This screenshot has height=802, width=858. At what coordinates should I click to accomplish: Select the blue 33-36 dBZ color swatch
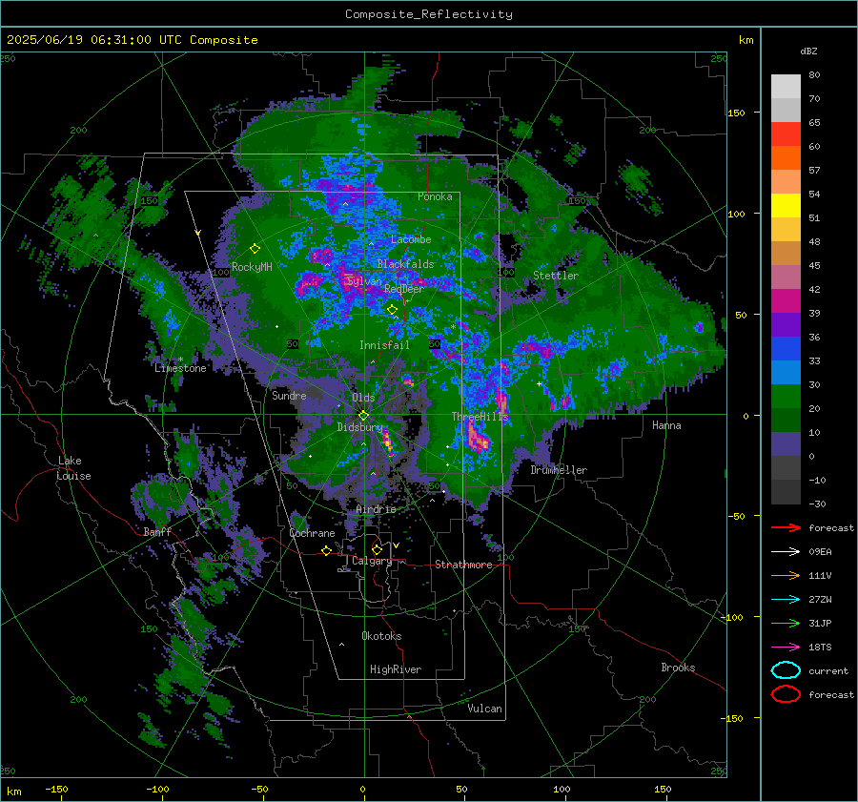[x=786, y=349]
